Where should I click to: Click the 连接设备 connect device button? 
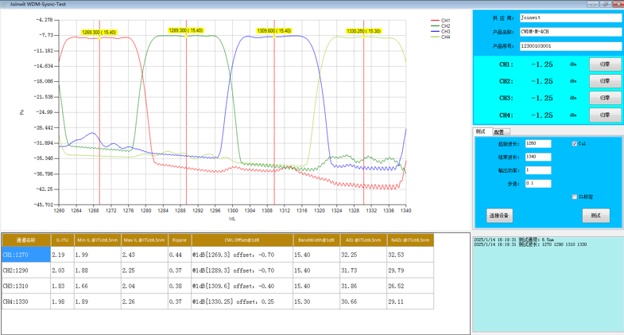(499, 216)
